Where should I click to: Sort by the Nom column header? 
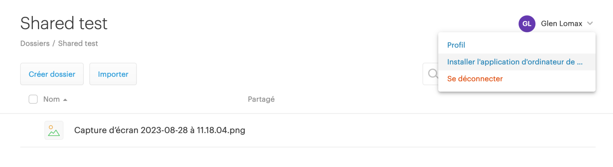coord(51,99)
